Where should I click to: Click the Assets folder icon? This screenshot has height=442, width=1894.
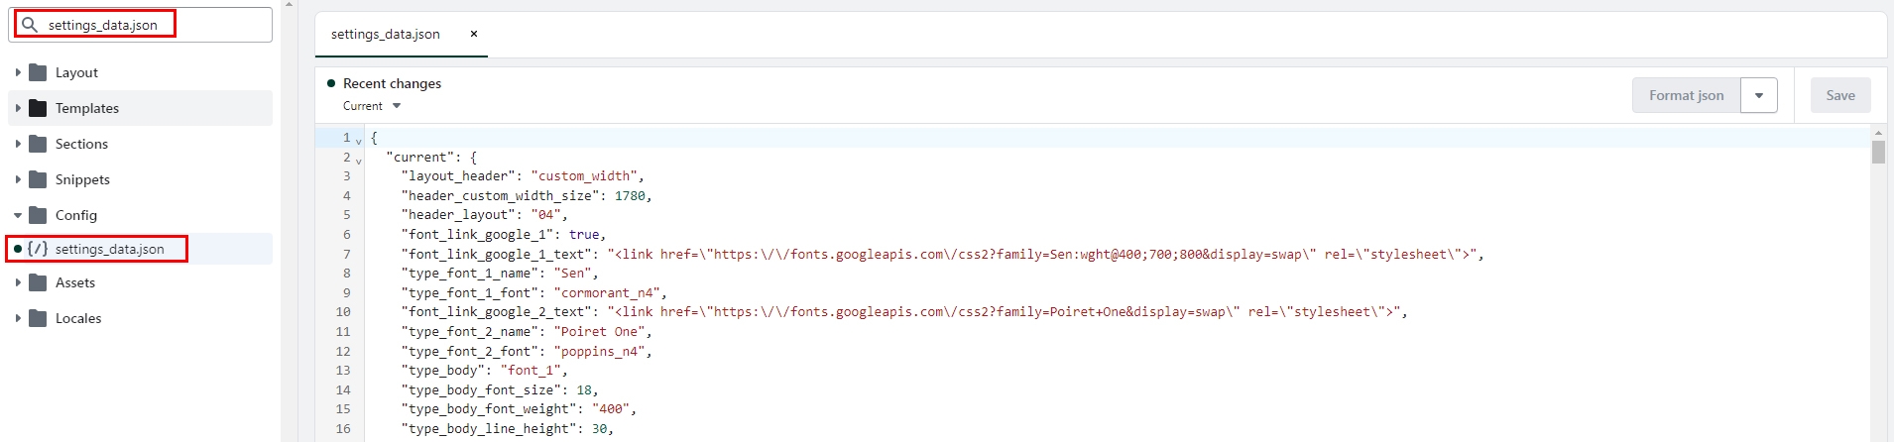39,282
